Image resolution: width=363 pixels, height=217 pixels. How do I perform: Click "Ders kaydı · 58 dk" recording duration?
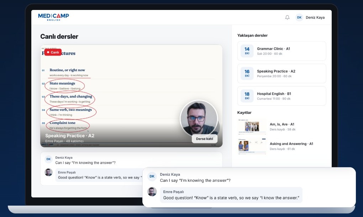pyautogui.click(x=283, y=129)
